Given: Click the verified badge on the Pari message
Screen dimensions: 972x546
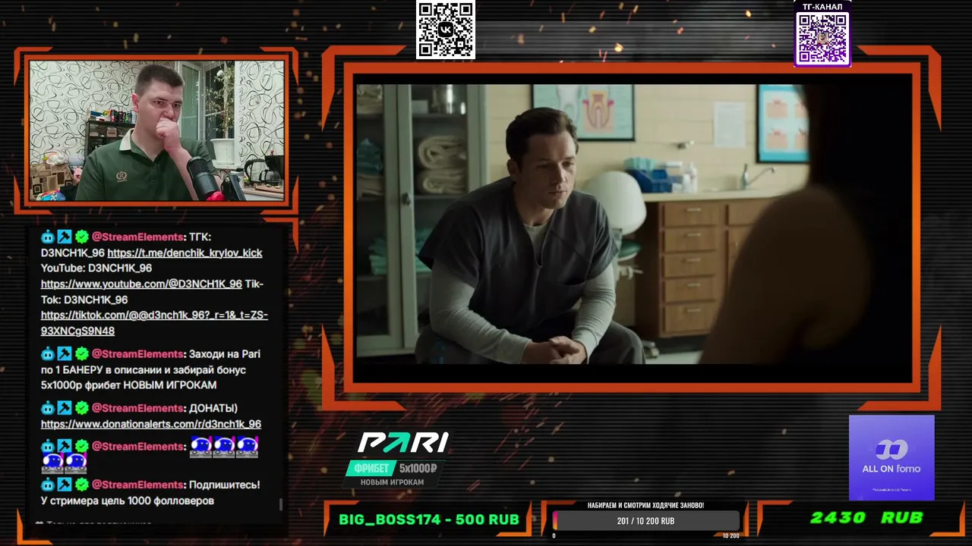Looking at the screenshot, I should pos(81,354).
